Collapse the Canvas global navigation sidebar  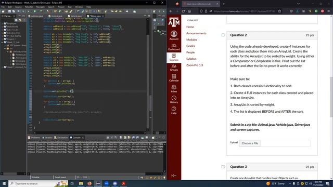[x=174, y=176]
